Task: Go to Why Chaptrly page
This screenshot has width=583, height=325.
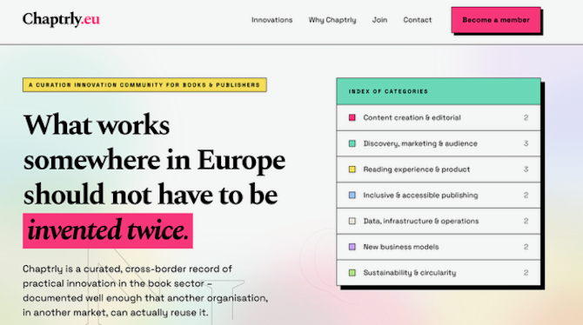Action: [332, 20]
